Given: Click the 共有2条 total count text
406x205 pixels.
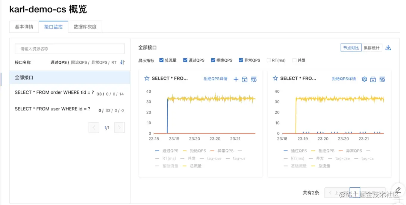Looking at the screenshot, I should coord(311,193).
